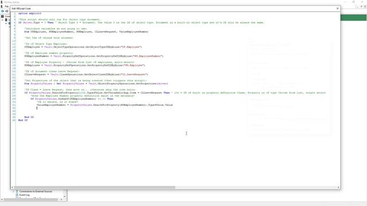Screen dimensions: 367x206
Task: Click the 'OT.Employee' alias string
Action: pos(131,47)
